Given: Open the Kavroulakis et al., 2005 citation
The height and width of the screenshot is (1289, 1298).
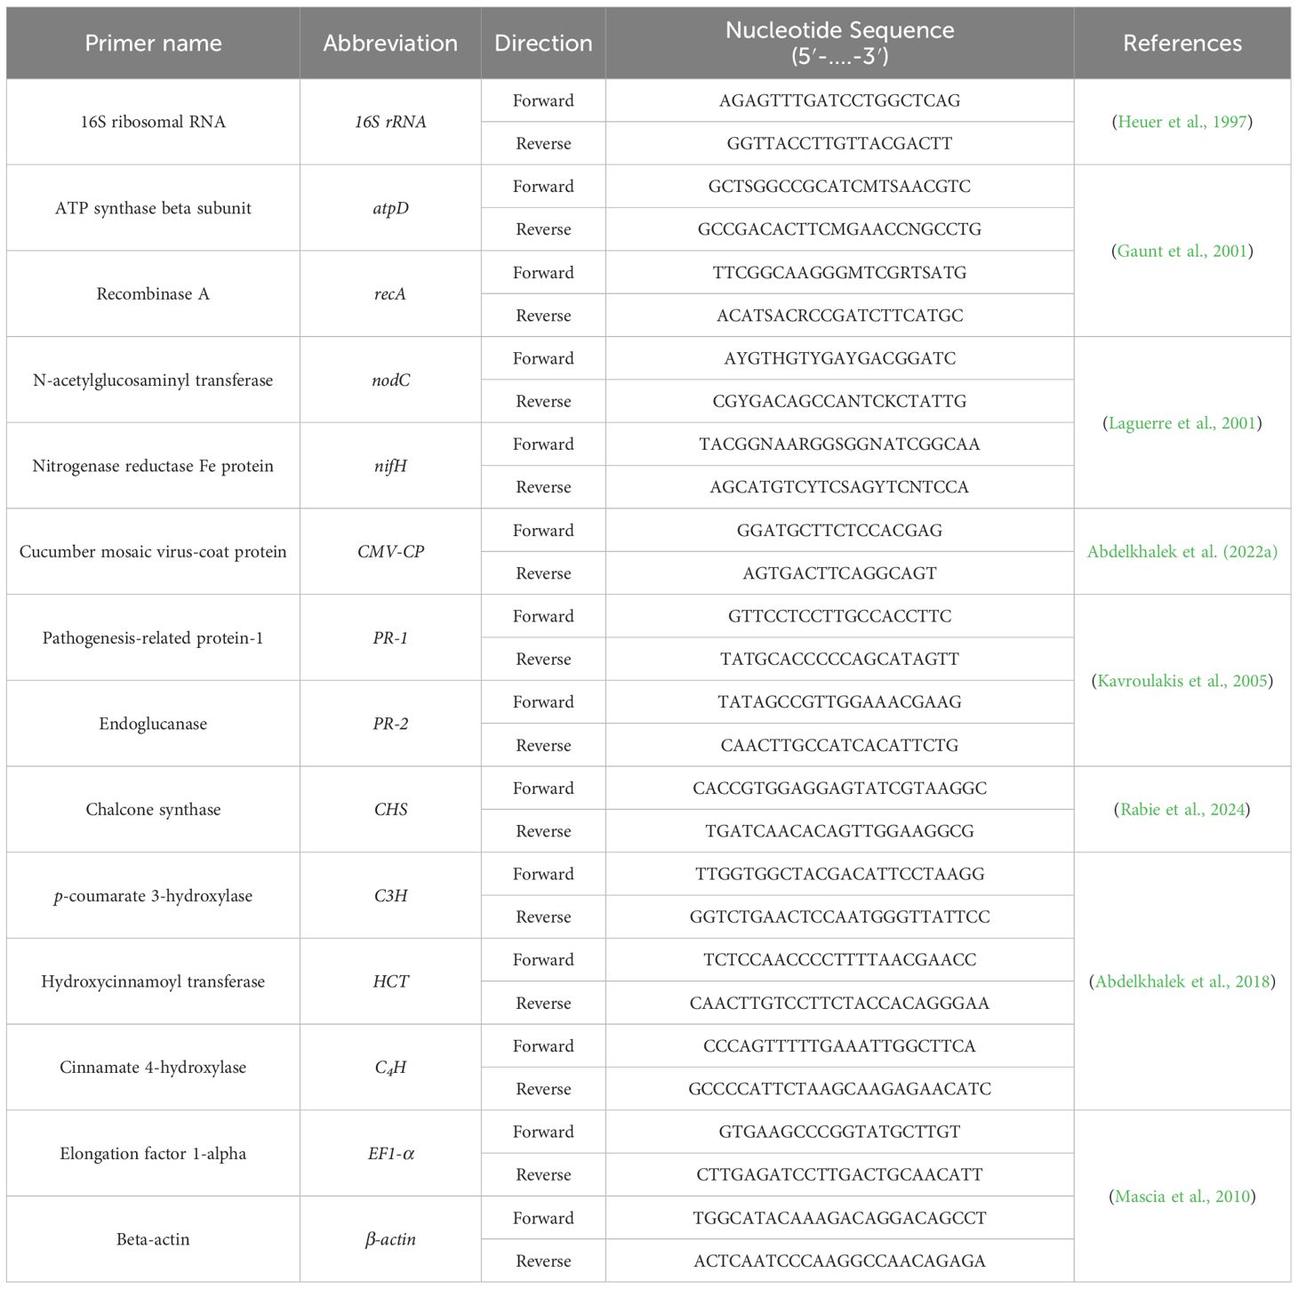Looking at the screenshot, I should (x=1182, y=681).
